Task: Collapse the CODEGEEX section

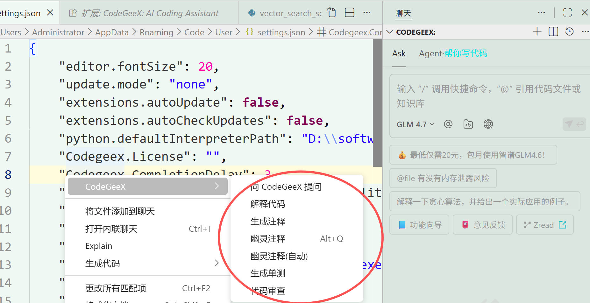Action: 389,32
